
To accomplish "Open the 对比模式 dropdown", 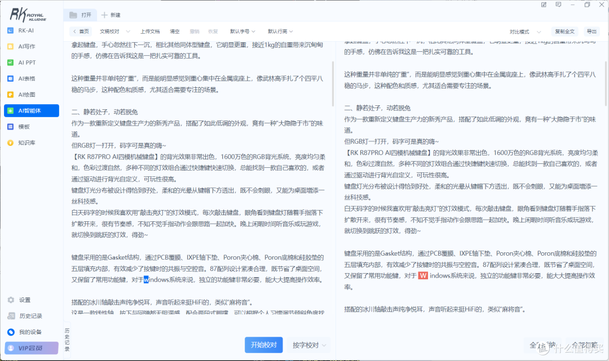I will [x=525, y=32].
